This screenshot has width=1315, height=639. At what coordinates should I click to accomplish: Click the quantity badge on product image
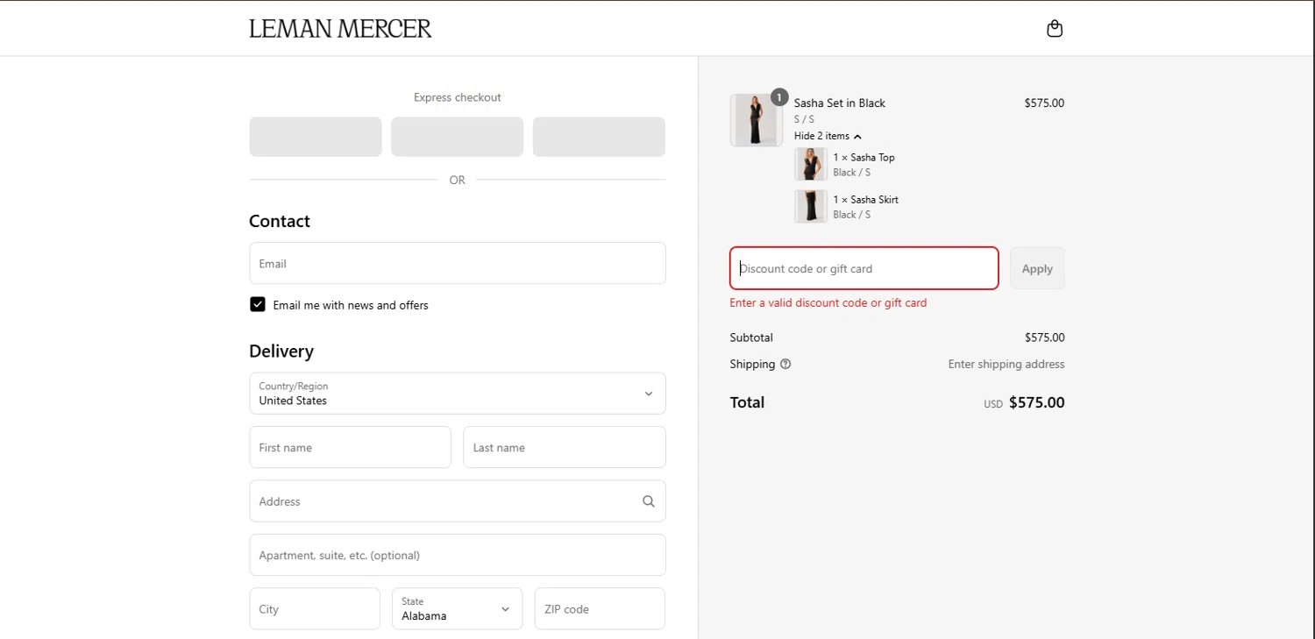[x=779, y=97]
